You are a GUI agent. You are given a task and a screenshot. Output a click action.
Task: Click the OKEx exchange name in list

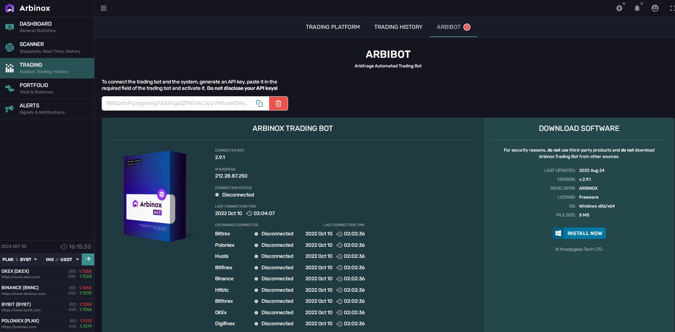click(x=221, y=312)
